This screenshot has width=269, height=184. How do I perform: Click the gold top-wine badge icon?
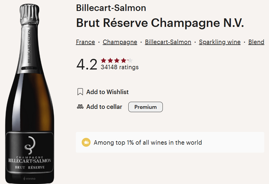coord(86,142)
